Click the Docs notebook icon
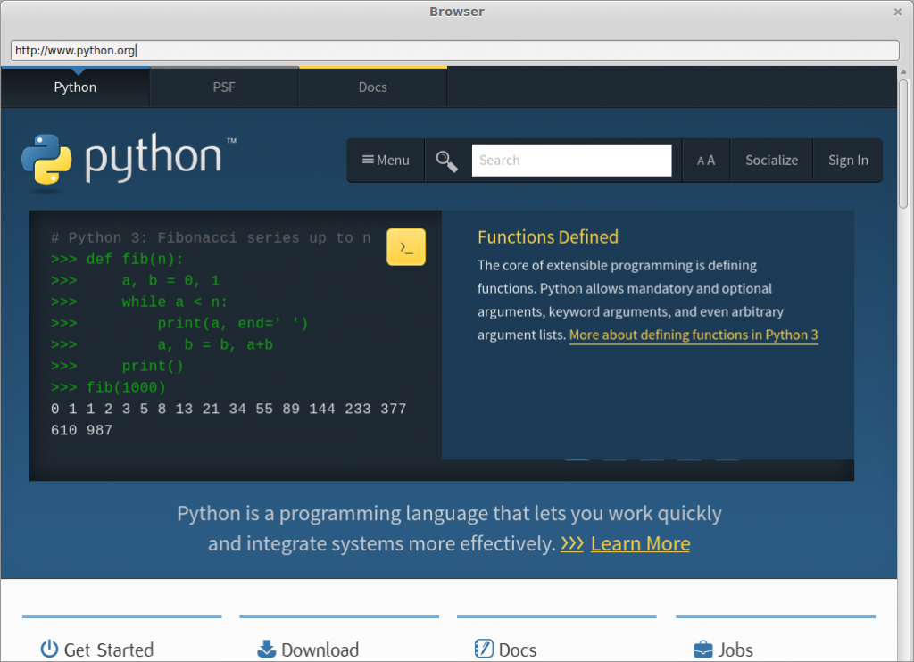The width and height of the screenshot is (914, 662). pos(484,650)
